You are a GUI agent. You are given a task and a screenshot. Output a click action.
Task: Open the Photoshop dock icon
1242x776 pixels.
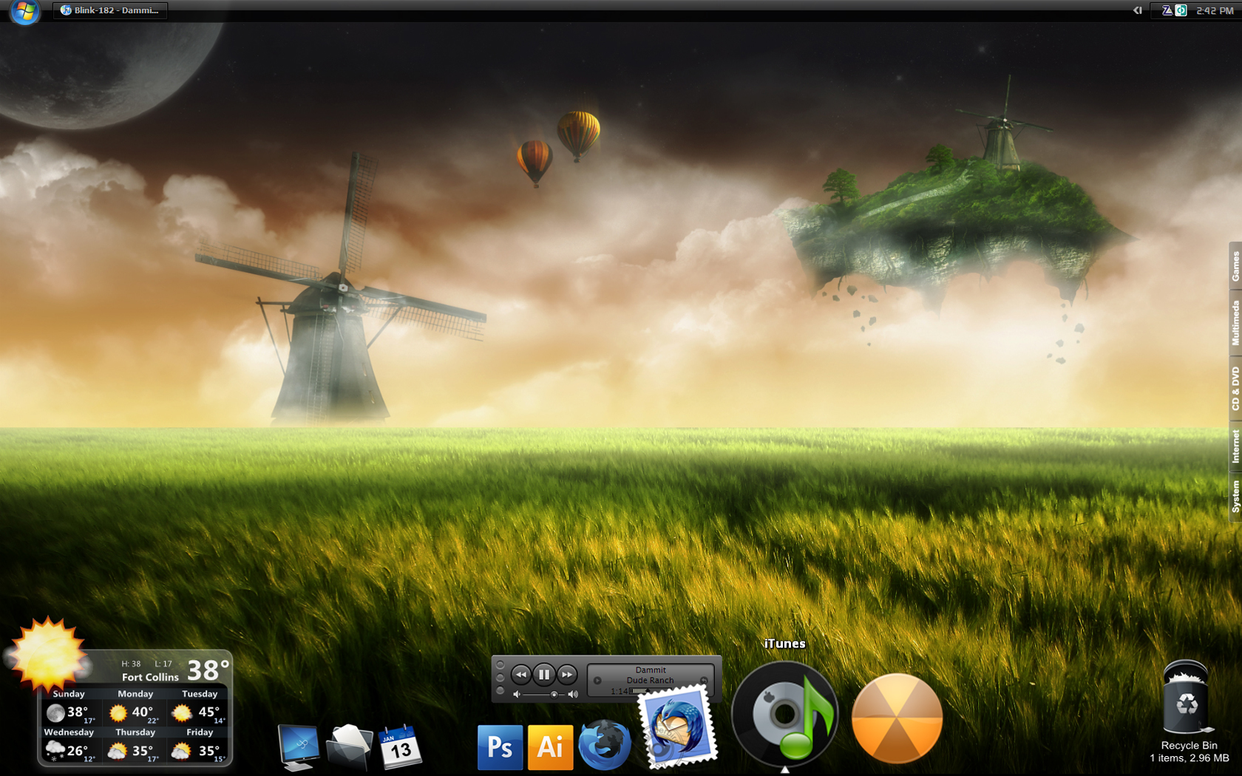[x=500, y=747]
